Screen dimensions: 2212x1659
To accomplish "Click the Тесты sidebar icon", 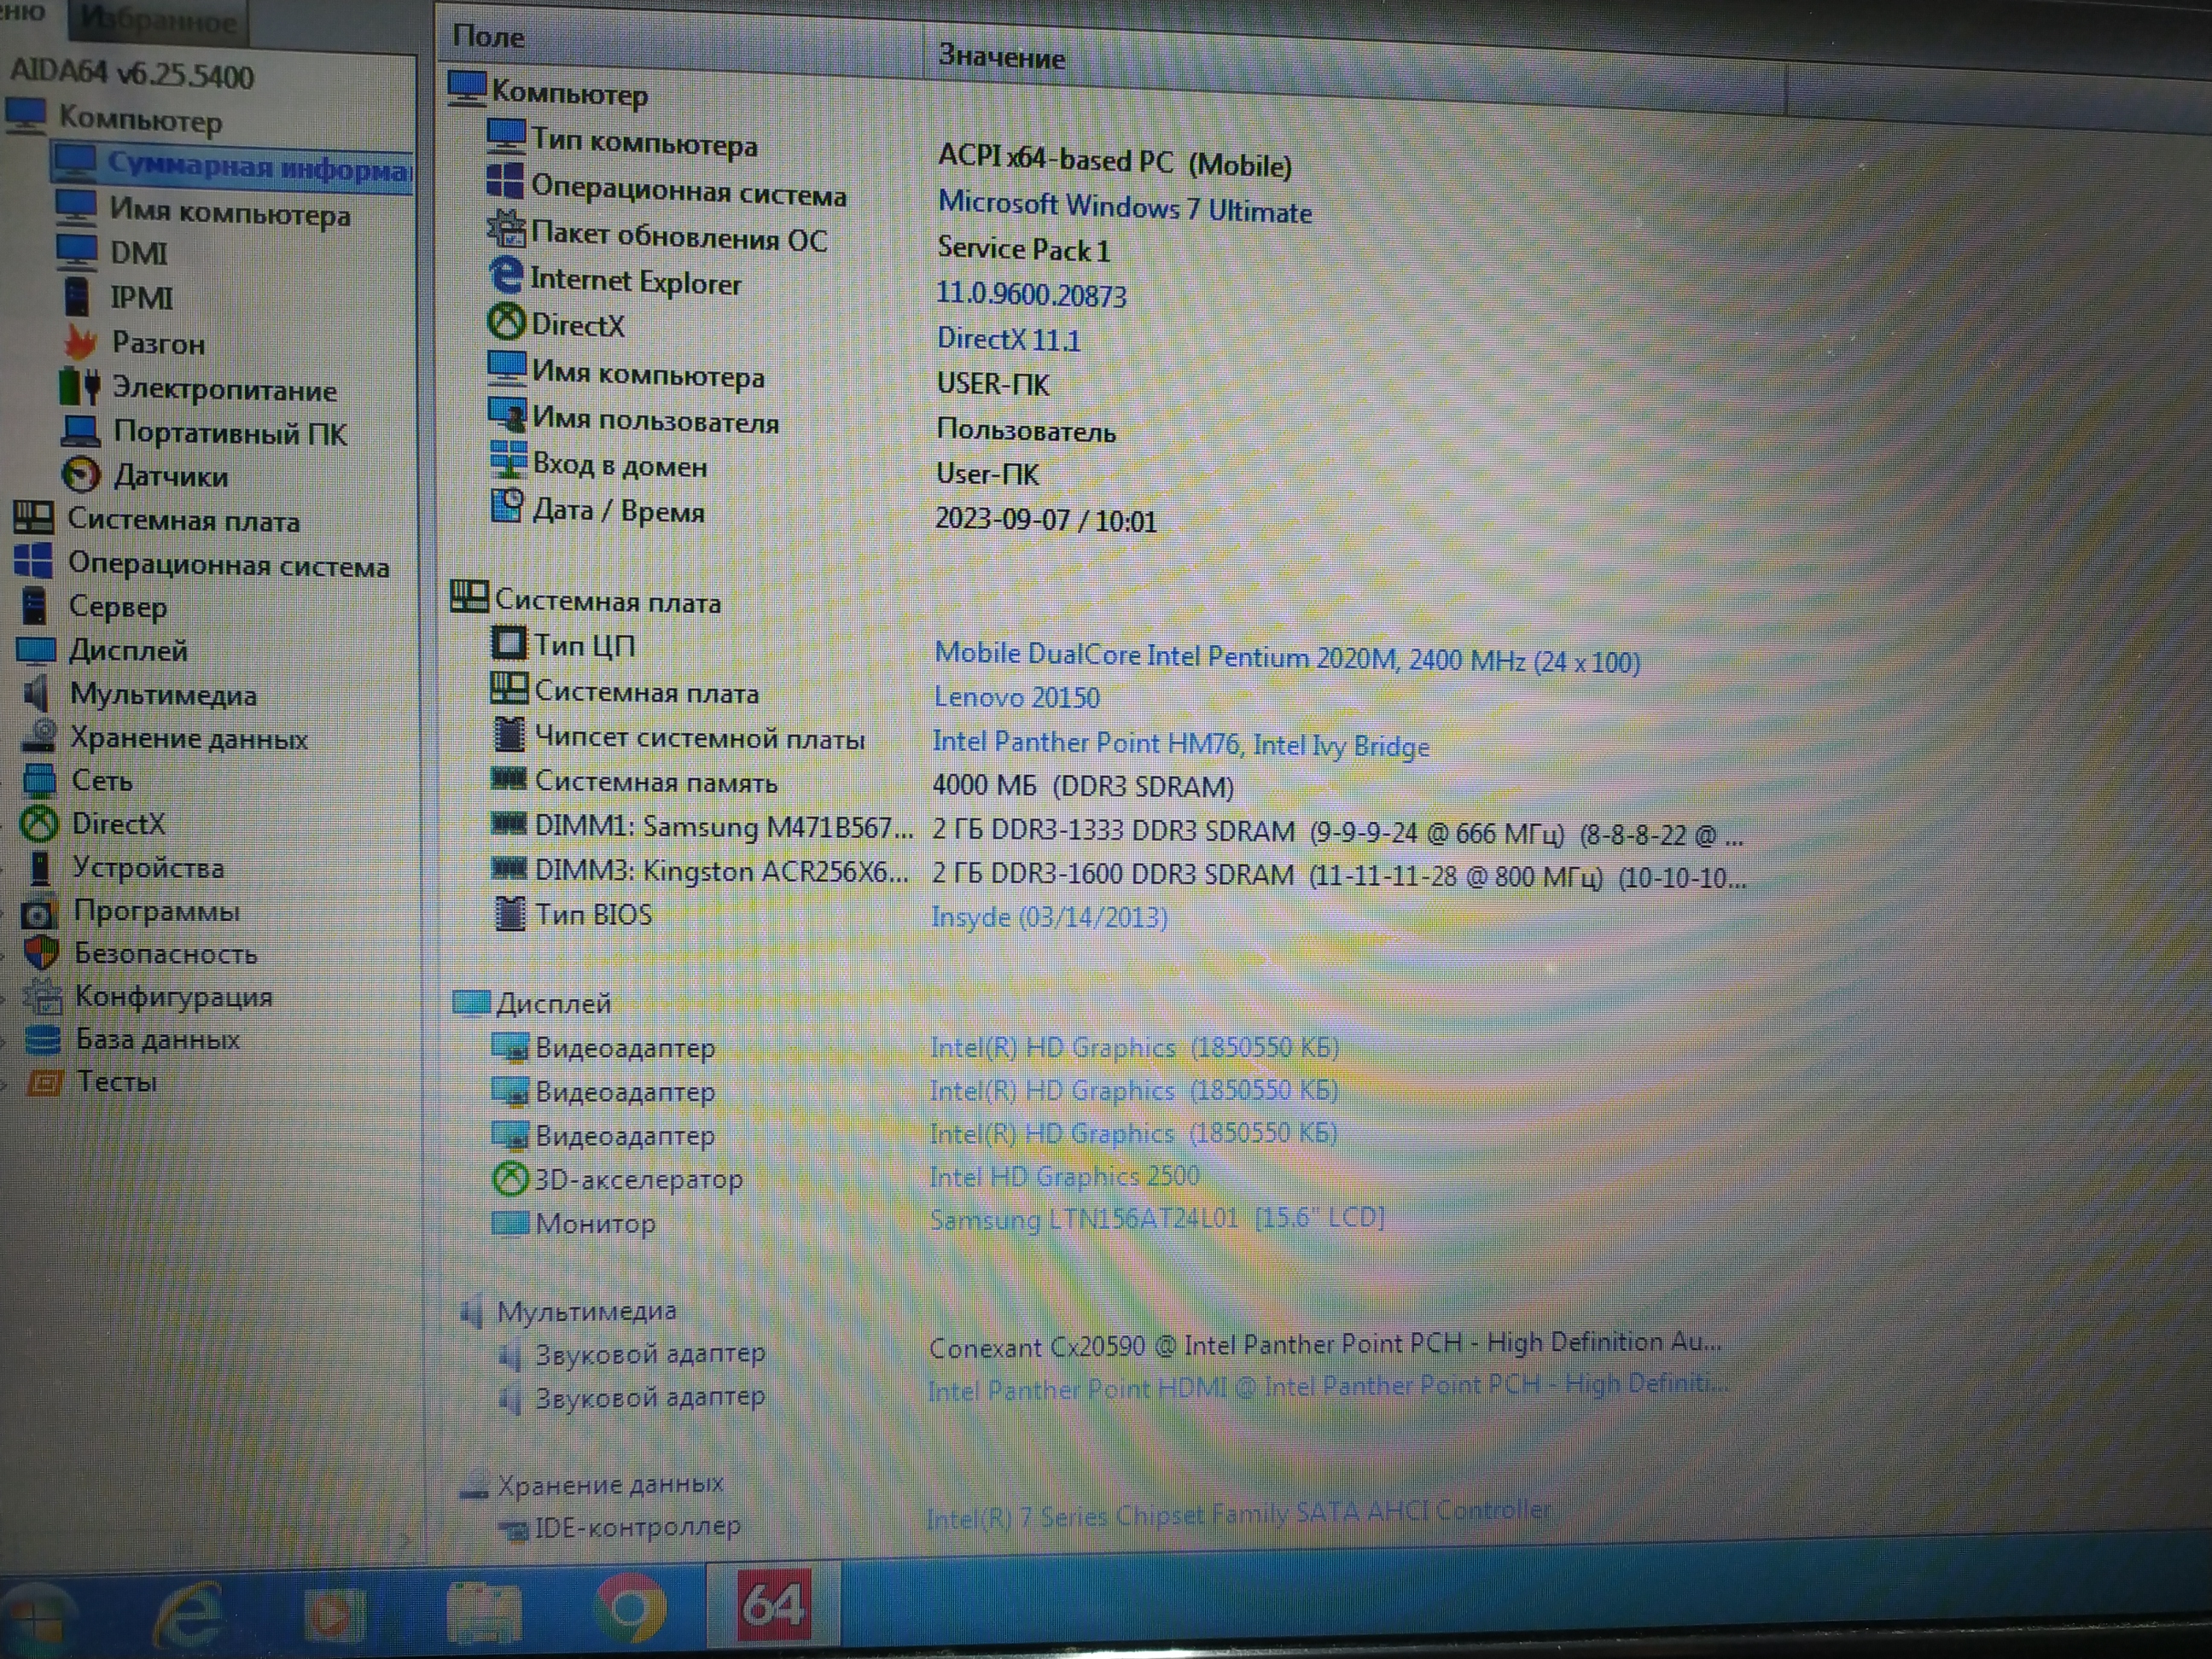I will [x=45, y=1082].
